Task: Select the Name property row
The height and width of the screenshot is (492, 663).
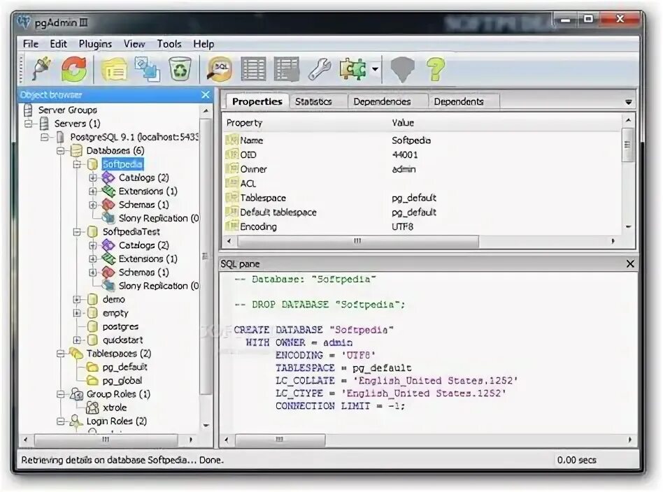Action: click(x=423, y=140)
